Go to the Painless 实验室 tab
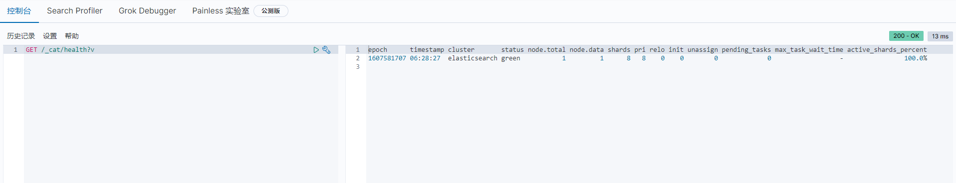Screen dimensions: 956x183 [x=221, y=11]
